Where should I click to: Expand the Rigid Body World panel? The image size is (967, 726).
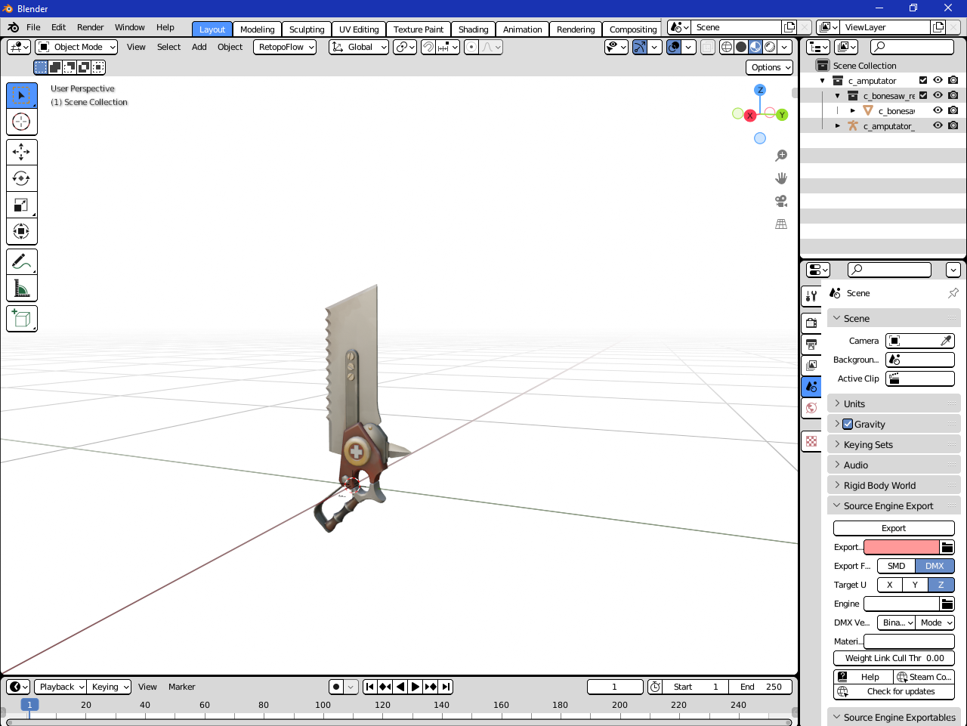(x=894, y=486)
